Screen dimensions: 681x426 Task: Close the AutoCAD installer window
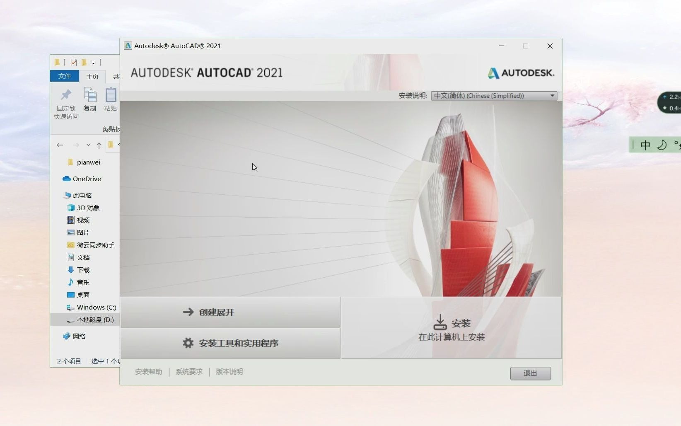point(550,46)
